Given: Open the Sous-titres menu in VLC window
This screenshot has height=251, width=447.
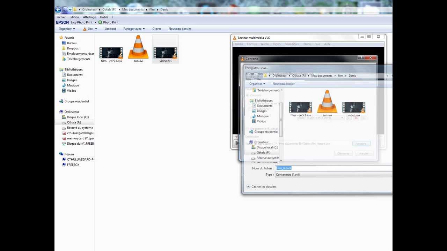Looking at the screenshot, I should pyautogui.click(x=292, y=44).
